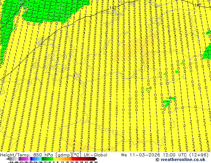Viewport: 211px width, 163px height.
Task: Click the "142" contour label at the top right
Action: pyautogui.click(x=197, y=5)
